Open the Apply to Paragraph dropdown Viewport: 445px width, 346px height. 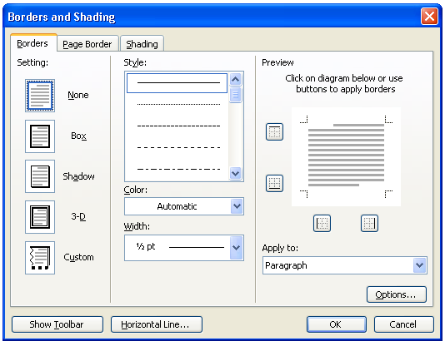coord(345,265)
